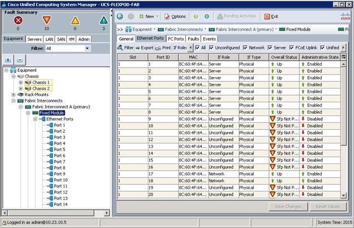This screenshot has width=354, height=228.
Task: Switch to the Admin tab
Action: click(84, 39)
